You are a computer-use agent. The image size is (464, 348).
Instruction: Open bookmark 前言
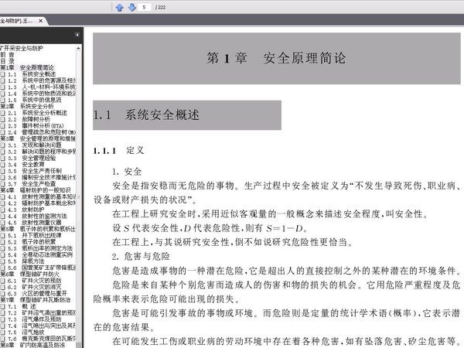(x=8, y=55)
